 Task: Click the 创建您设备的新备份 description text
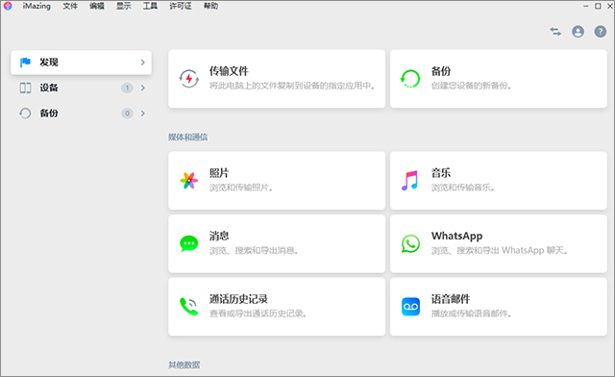[x=472, y=86]
